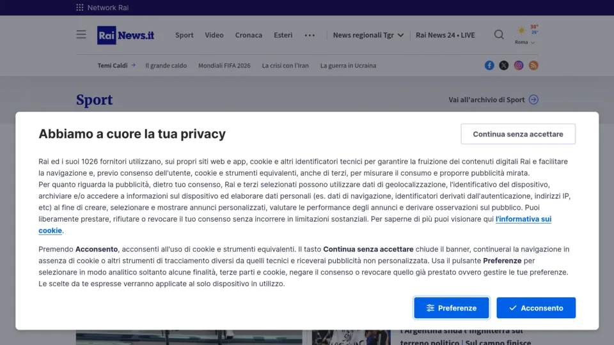Image resolution: width=614 pixels, height=345 pixels.
Task: Go to Vai all'archivio di Sport
Action: coord(486,100)
